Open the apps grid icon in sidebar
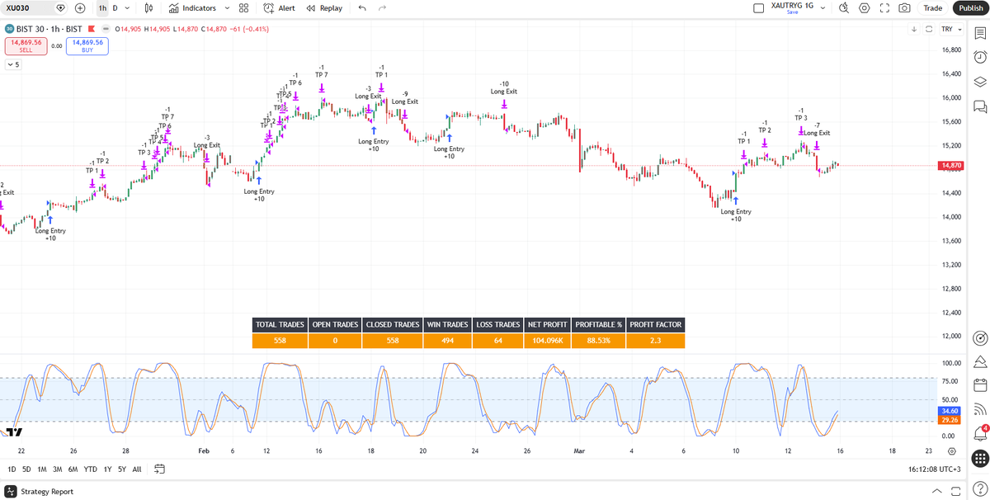The height and width of the screenshot is (500, 990). coord(980,457)
